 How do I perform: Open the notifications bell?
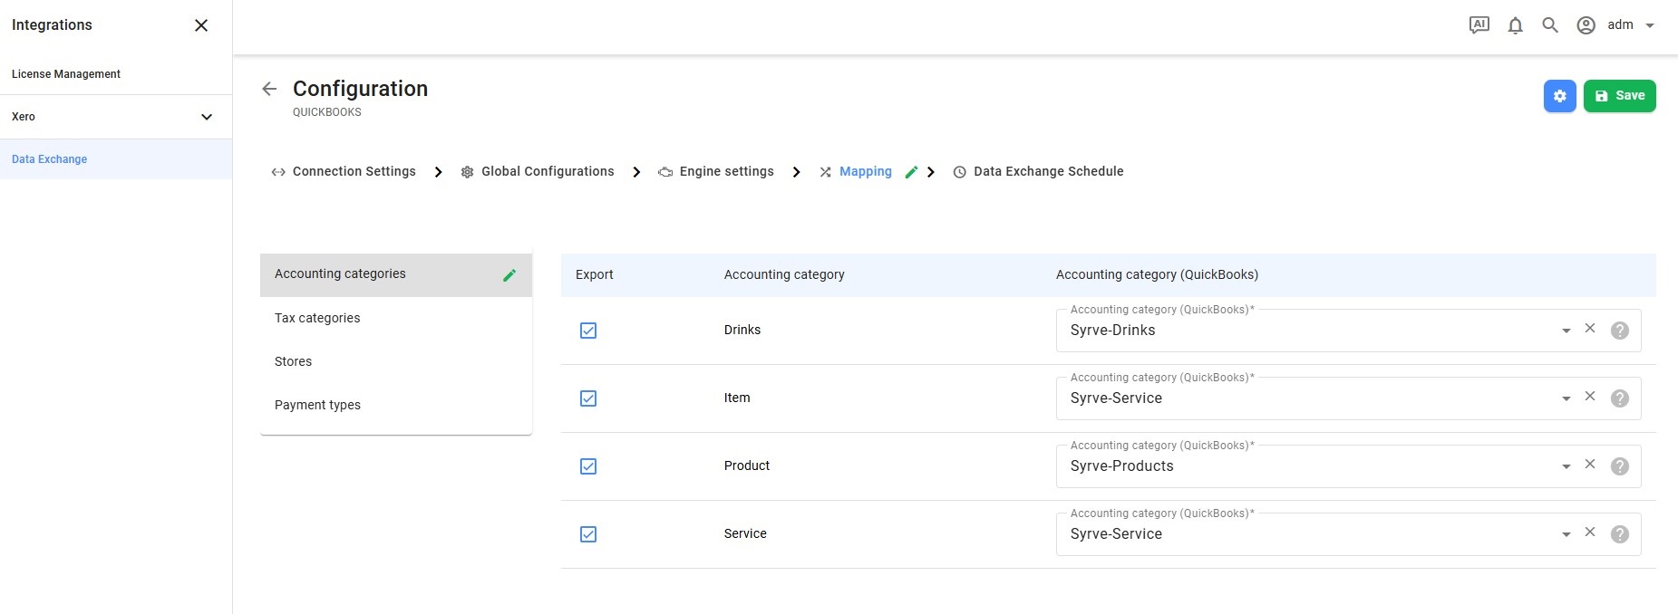pyautogui.click(x=1515, y=25)
